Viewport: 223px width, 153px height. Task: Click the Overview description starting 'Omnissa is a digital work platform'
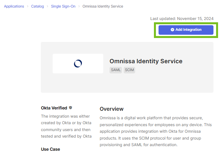[156, 131]
